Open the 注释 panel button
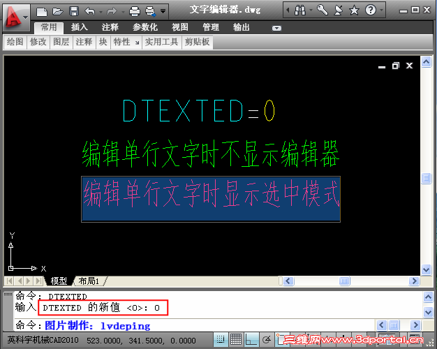This screenshot has height=349, width=437. (84, 42)
